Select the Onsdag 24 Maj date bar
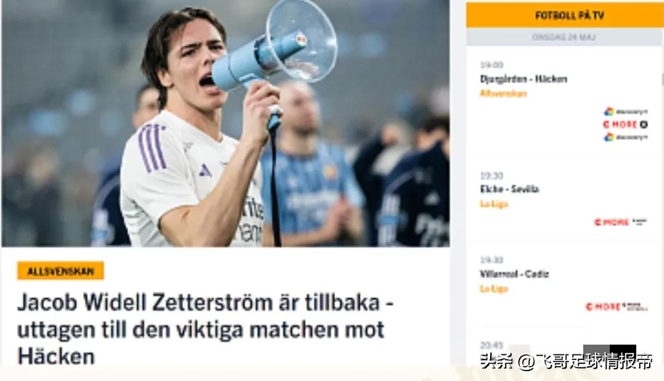Viewport: 664px width, 381px height. pyautogui.click(x=564, y=37)
